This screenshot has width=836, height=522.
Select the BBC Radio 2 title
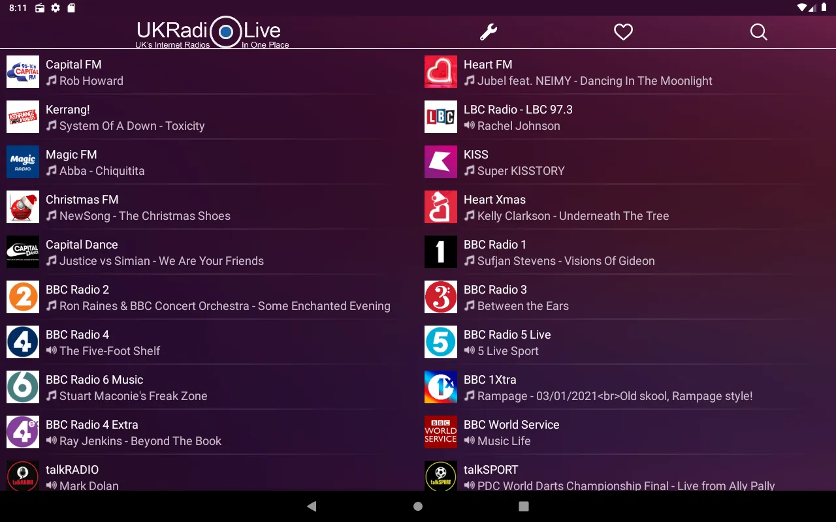(77, 290)
